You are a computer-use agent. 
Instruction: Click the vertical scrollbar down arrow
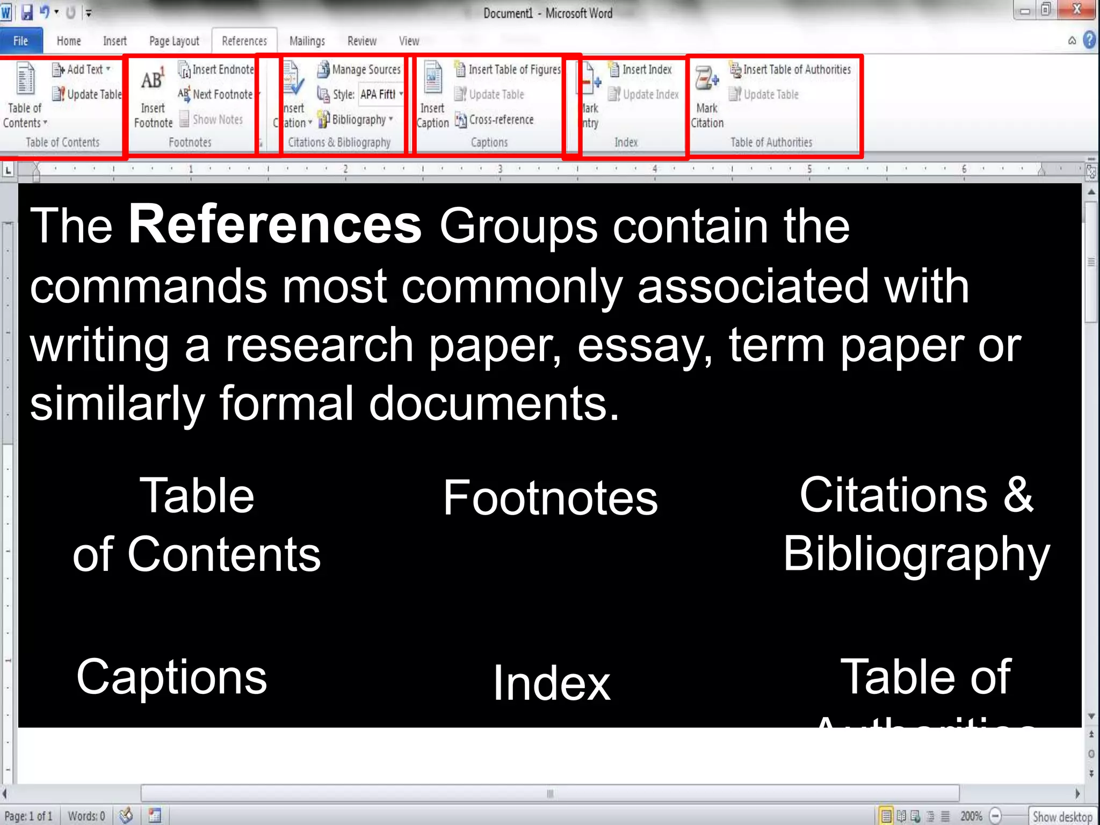click(x=1091, y=717)
